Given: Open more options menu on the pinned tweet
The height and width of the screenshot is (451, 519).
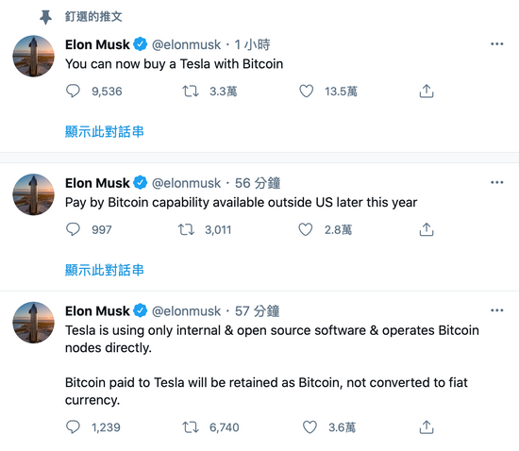Looking at the screenshot, I should click(x=496, y=44).
